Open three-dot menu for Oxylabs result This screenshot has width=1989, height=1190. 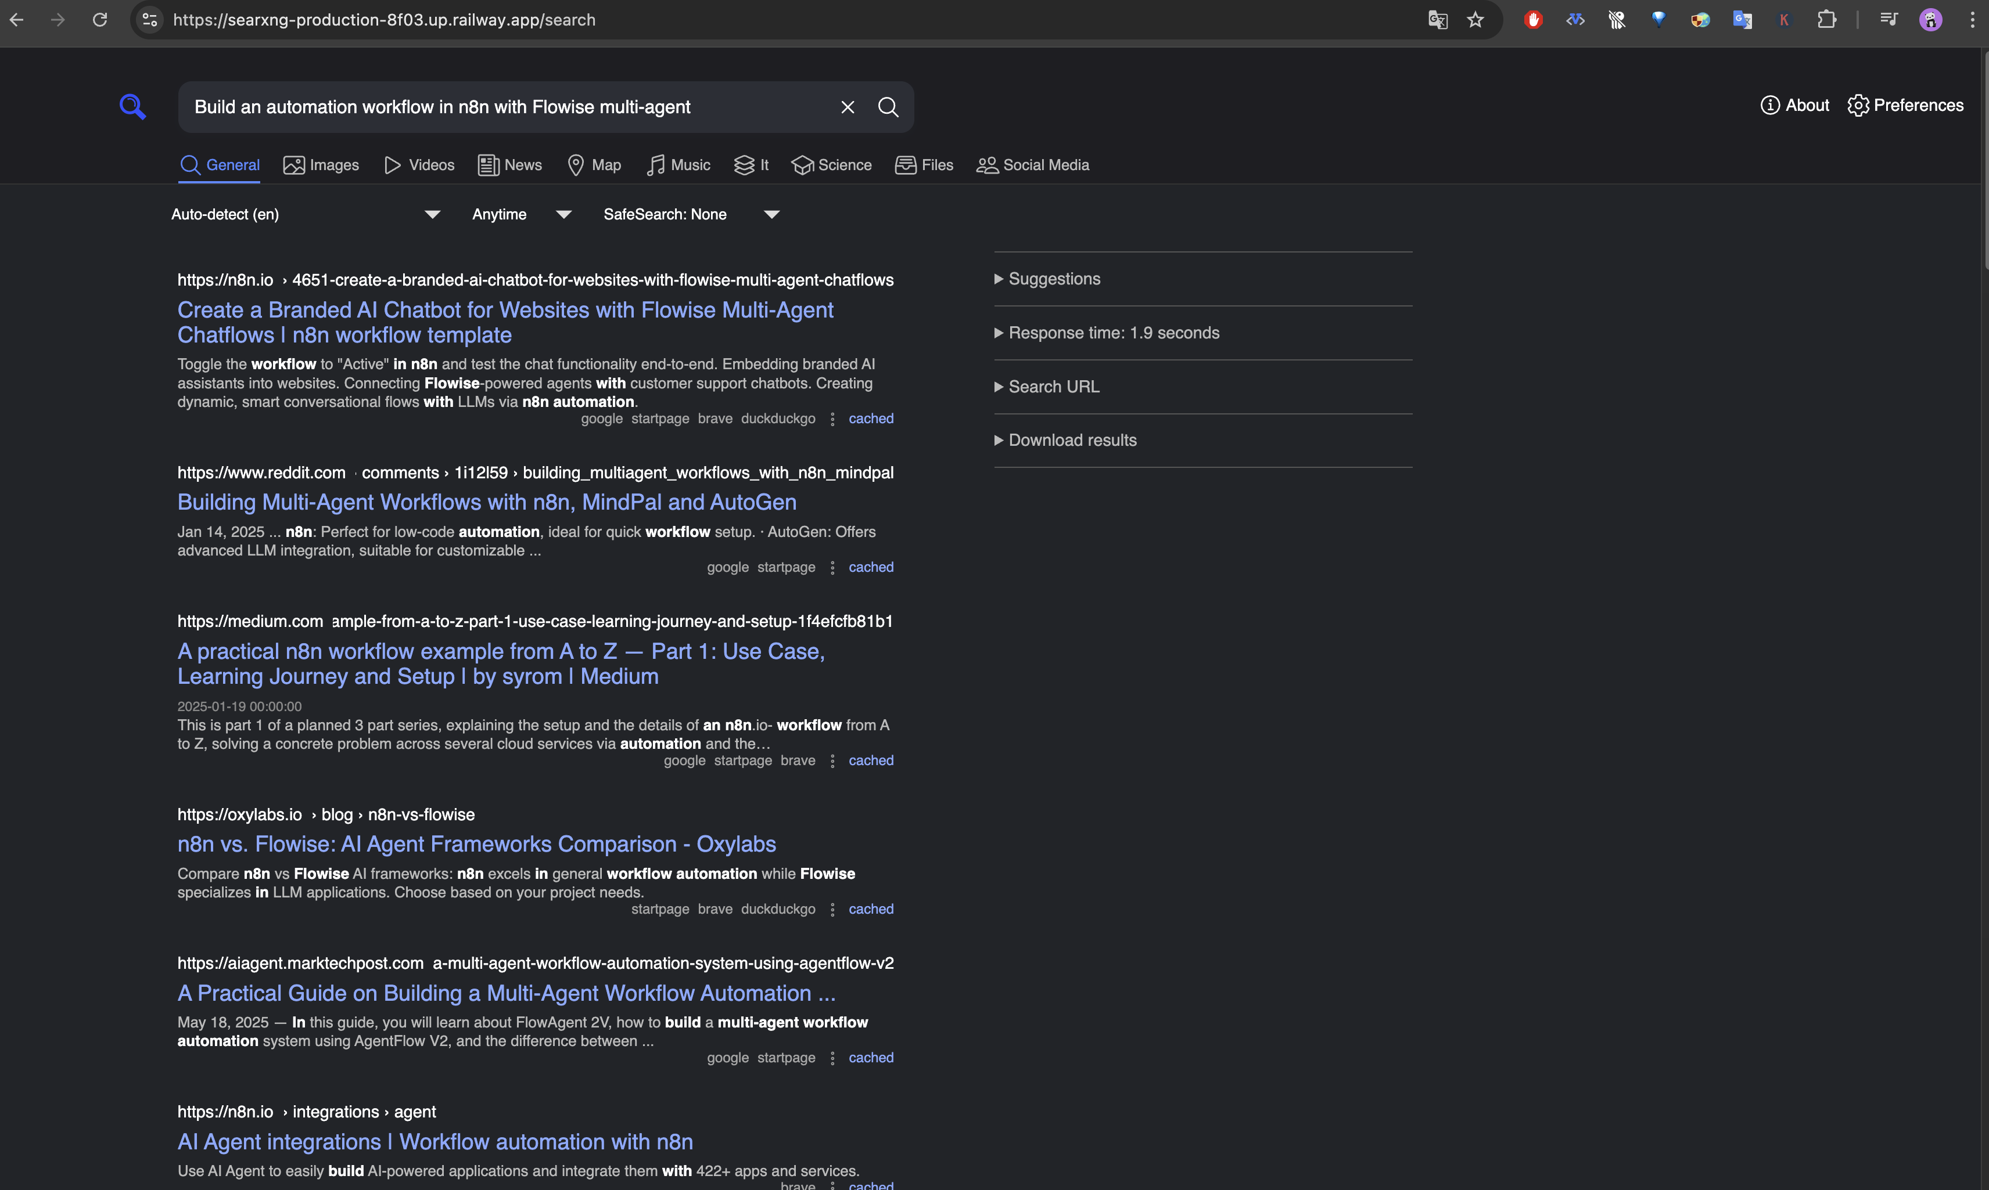pyautogui.click(x=832, y=910)
